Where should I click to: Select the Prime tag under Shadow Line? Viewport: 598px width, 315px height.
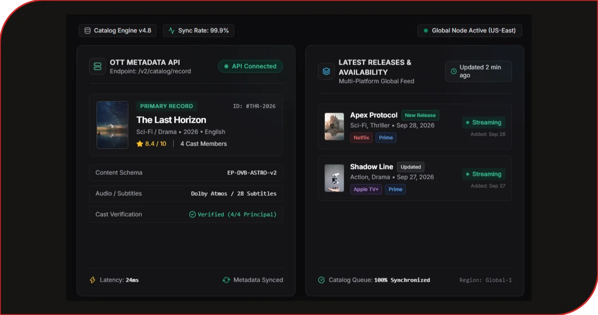tap(396, 189)
